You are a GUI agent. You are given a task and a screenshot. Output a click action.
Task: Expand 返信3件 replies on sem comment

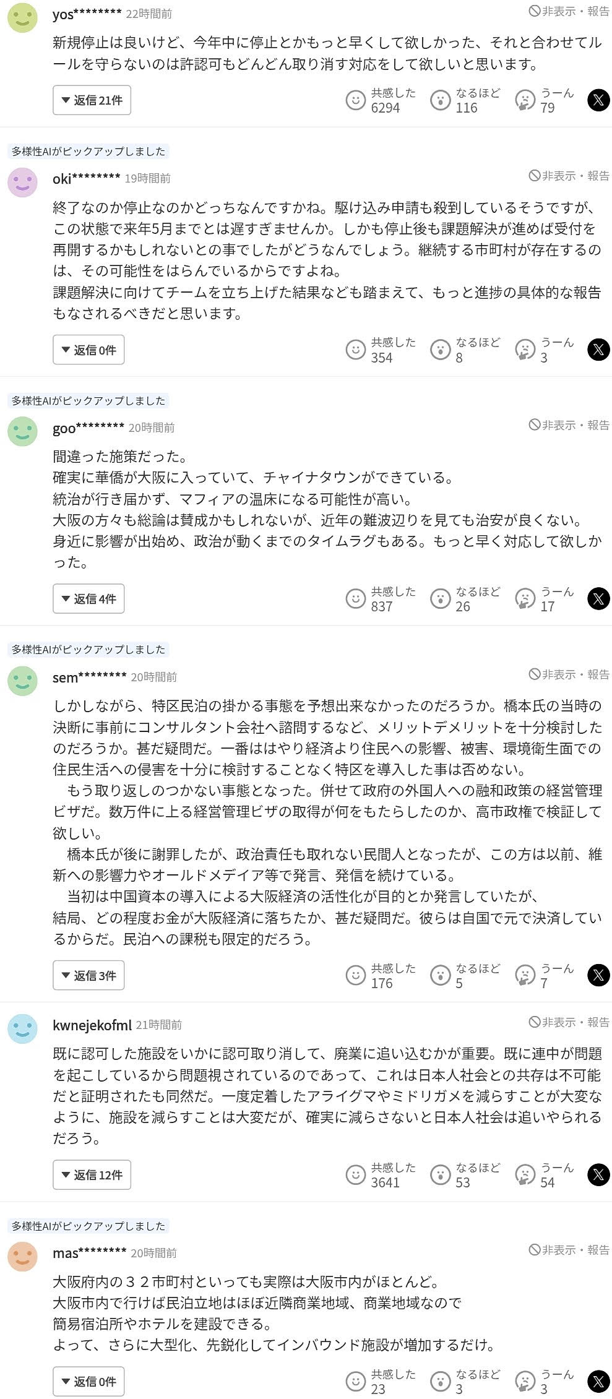click(x=88, y=976)
